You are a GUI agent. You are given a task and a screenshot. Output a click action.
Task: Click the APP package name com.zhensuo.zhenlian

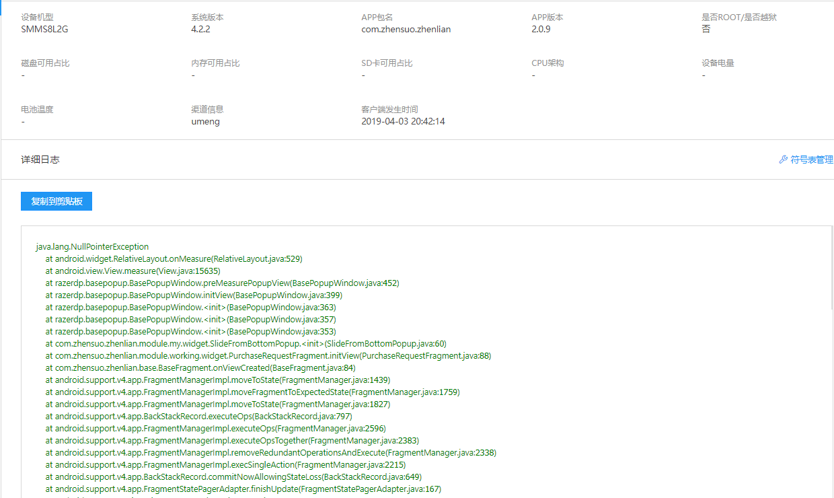pyautogui.click(x=406, y=29)
